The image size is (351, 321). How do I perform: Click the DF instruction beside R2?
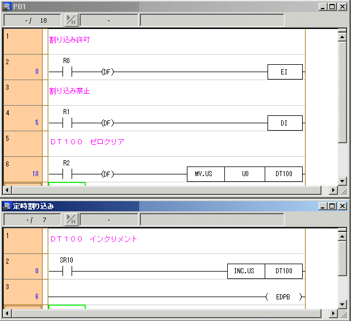click(x=107, y=174)
